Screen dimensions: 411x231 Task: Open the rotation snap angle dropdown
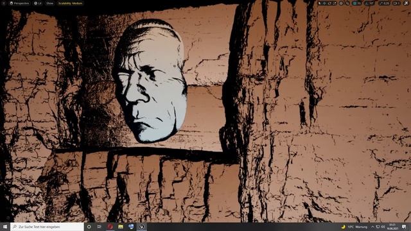(372, 3)
